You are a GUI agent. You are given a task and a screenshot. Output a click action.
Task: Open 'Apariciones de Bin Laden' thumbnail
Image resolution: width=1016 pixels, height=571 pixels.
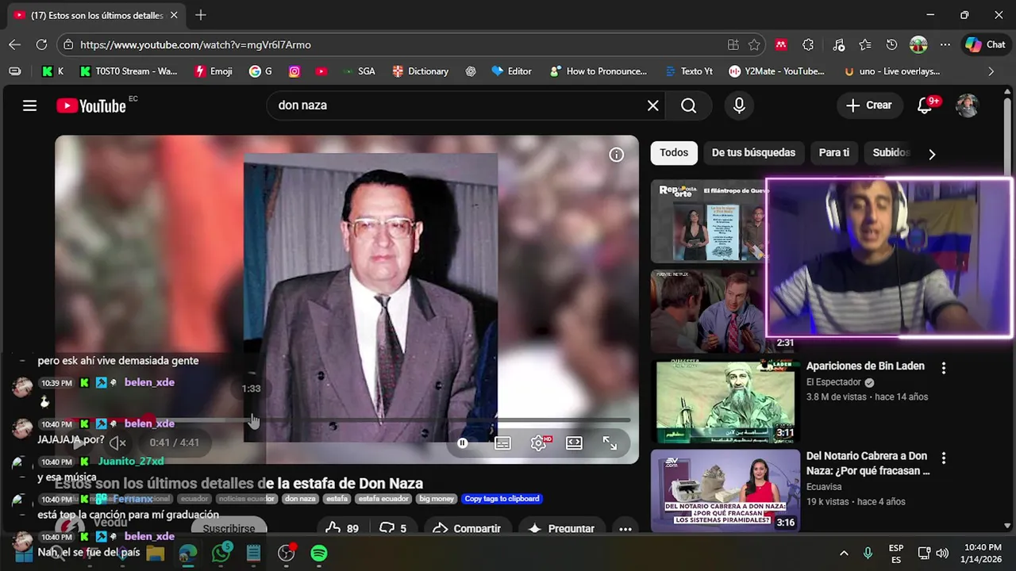click(x=725, y=401)
